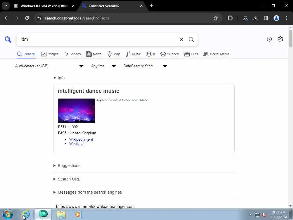Bookmark this page with the star icon
Screen dimensions: 293x220
(x=216, y=18)
